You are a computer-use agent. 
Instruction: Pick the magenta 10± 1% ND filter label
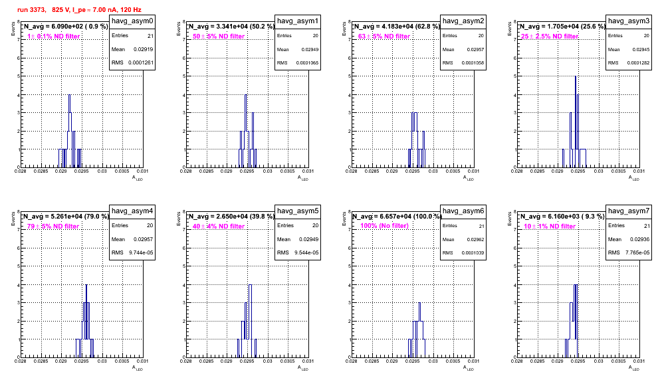550,227
